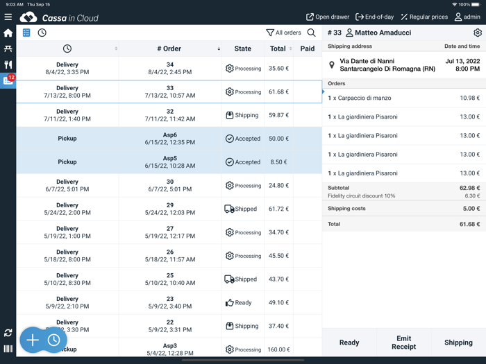Click the Jul 13, 2022 delivery date
This screenshot has width=486, height=364.
tap(462, 61)
